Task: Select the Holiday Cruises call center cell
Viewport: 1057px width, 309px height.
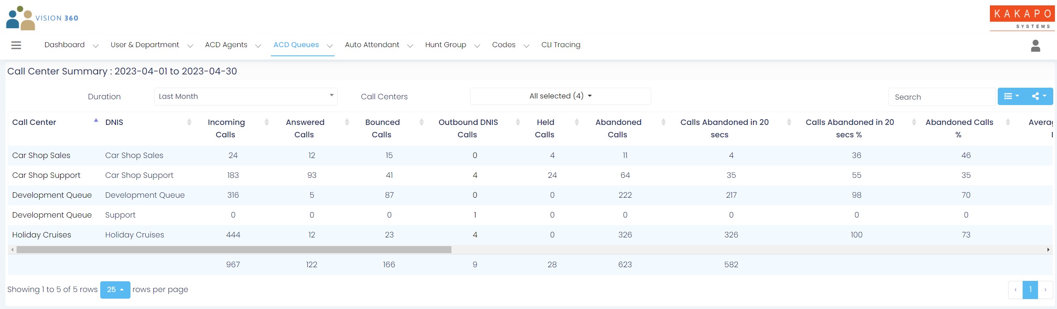Action: (x=41, y=235)
